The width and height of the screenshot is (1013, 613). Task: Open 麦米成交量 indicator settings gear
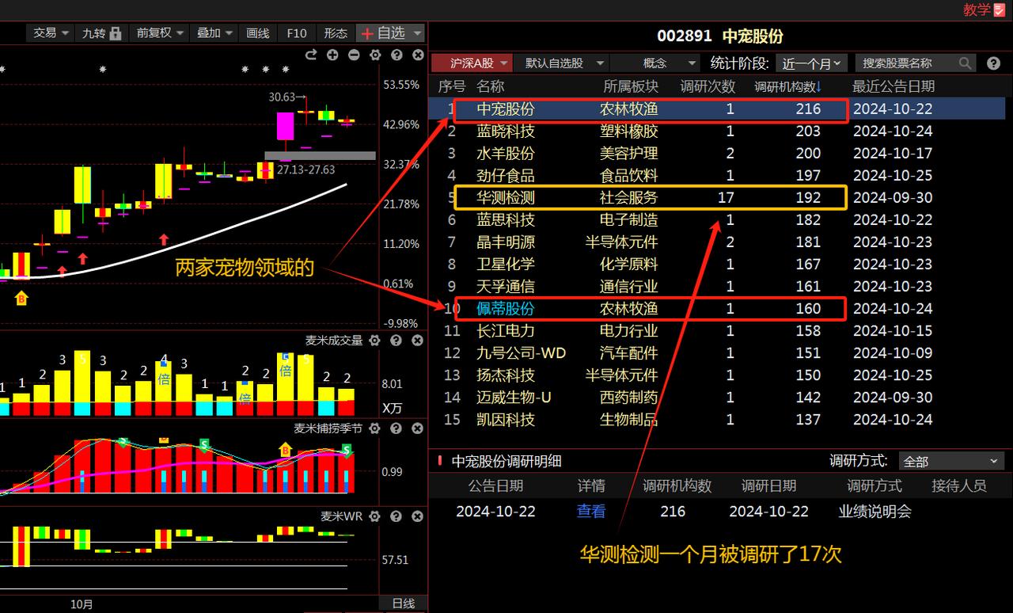(x=375, y=341)
